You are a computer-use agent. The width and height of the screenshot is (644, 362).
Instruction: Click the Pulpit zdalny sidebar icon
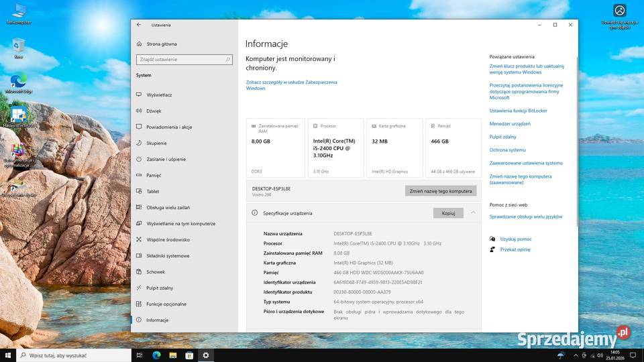tap(139, 288)
